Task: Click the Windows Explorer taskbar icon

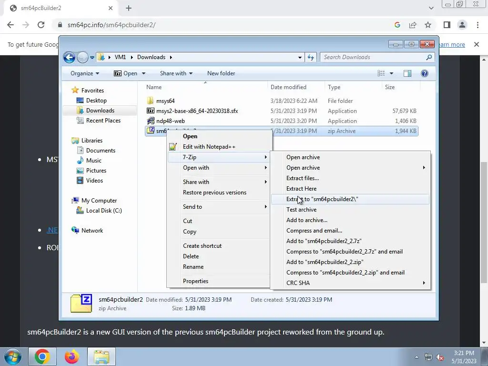Action: [102, 356]
